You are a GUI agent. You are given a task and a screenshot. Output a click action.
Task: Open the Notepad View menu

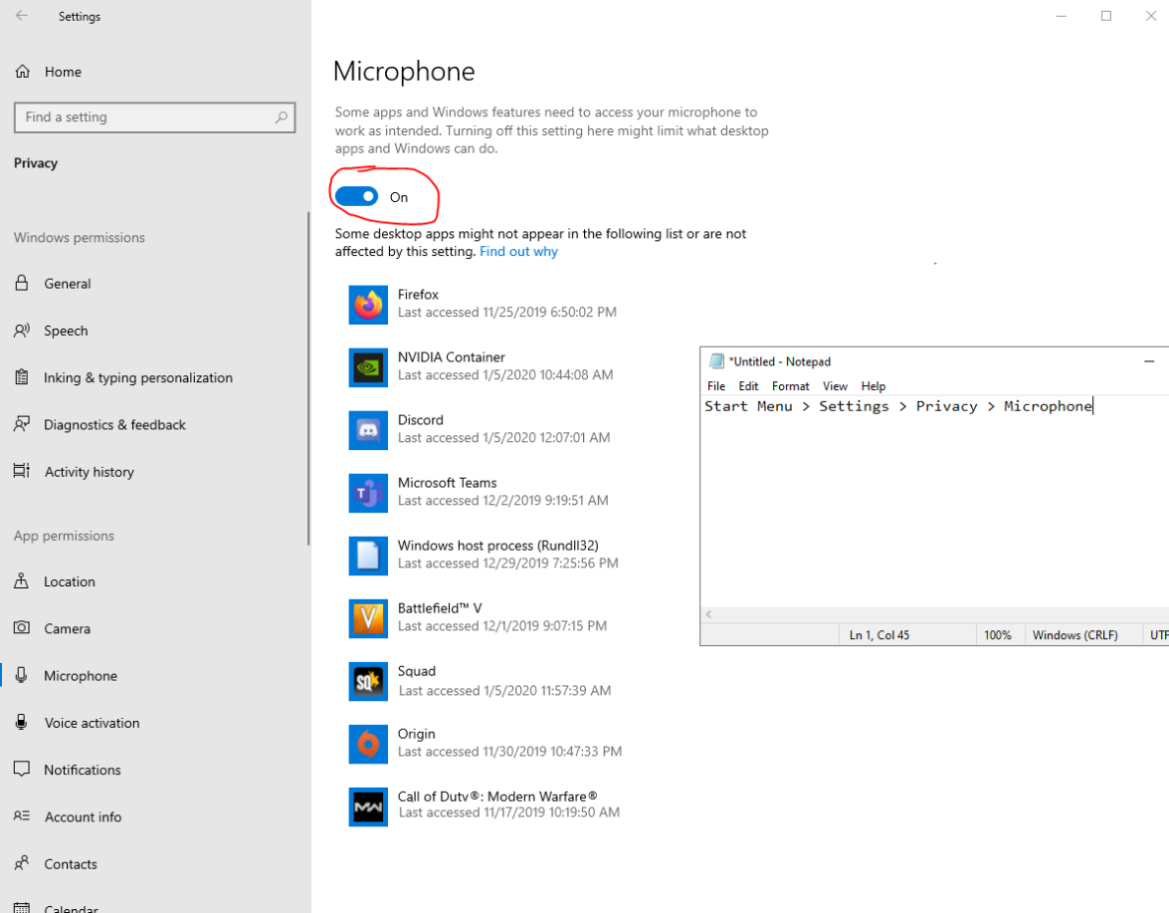pyautogui.click(x=835, y=385)
